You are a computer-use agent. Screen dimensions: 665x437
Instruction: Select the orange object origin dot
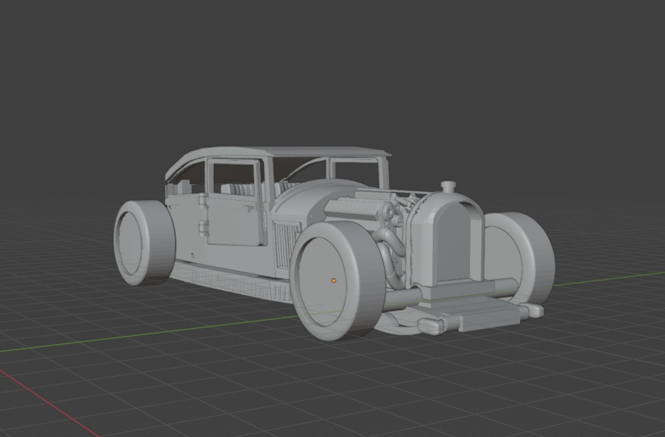pyautogui.click(x=334, y=281)
